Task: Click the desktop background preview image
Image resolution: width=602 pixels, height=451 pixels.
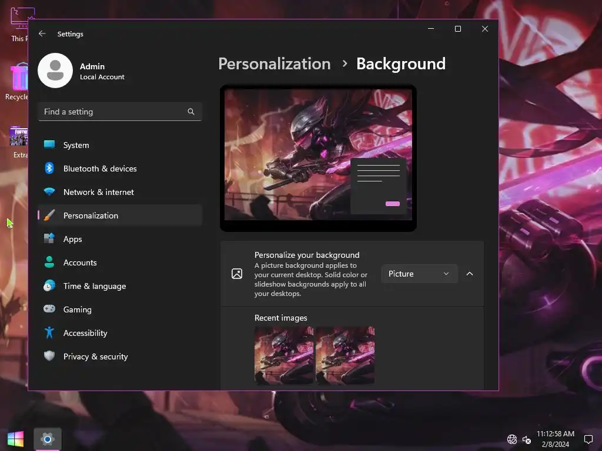Action: (x=318, y=155)
